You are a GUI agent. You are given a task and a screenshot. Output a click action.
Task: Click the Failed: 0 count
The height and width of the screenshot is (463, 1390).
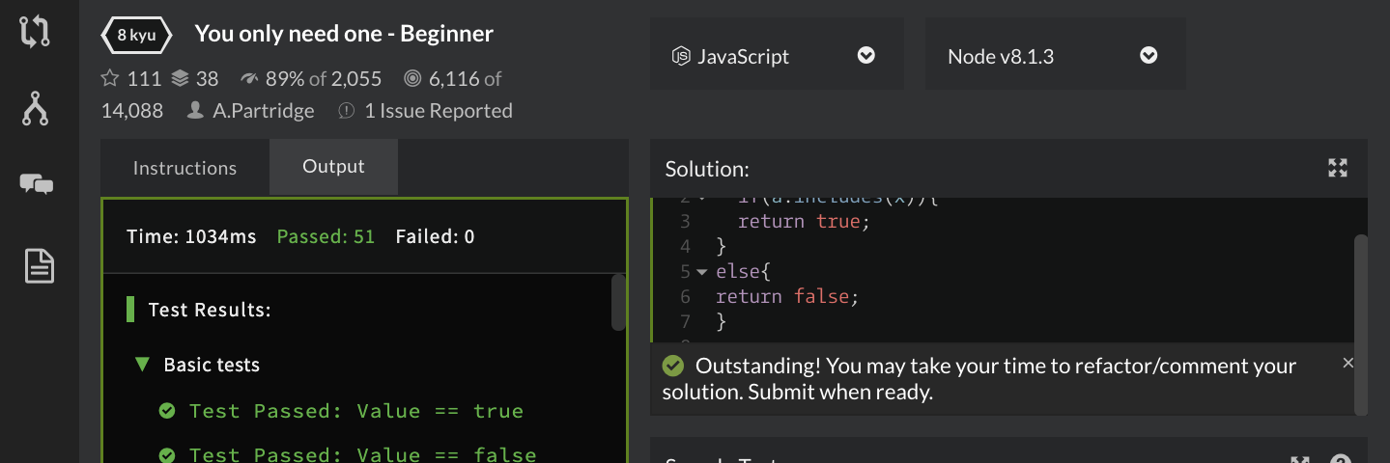[x=435, y=236]
